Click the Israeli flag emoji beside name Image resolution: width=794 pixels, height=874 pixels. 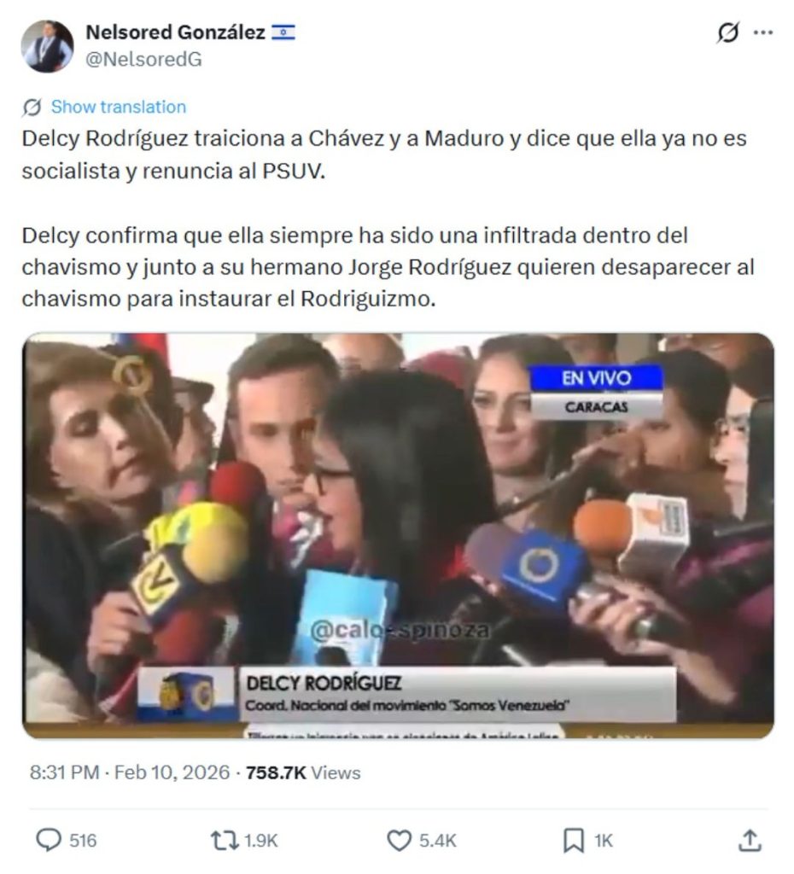point(283,33)
